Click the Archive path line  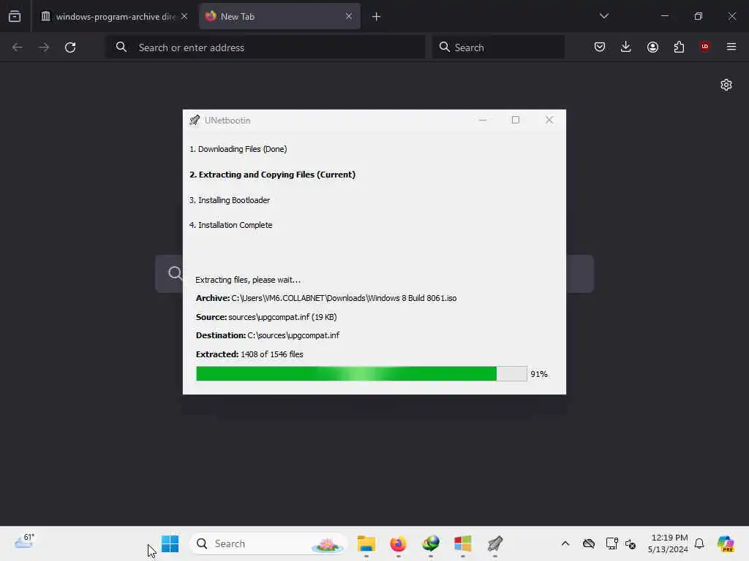[326, 298]
